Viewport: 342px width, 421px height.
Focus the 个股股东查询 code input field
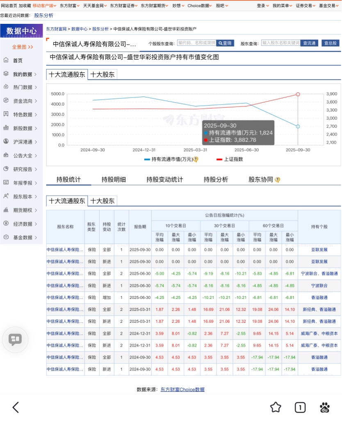point(196,43)
